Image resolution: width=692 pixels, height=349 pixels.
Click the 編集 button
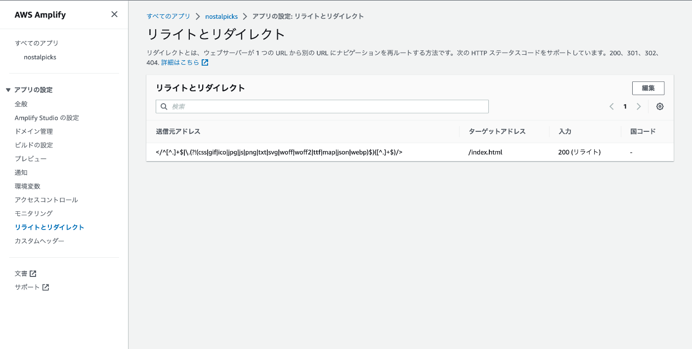coord(648,88)
